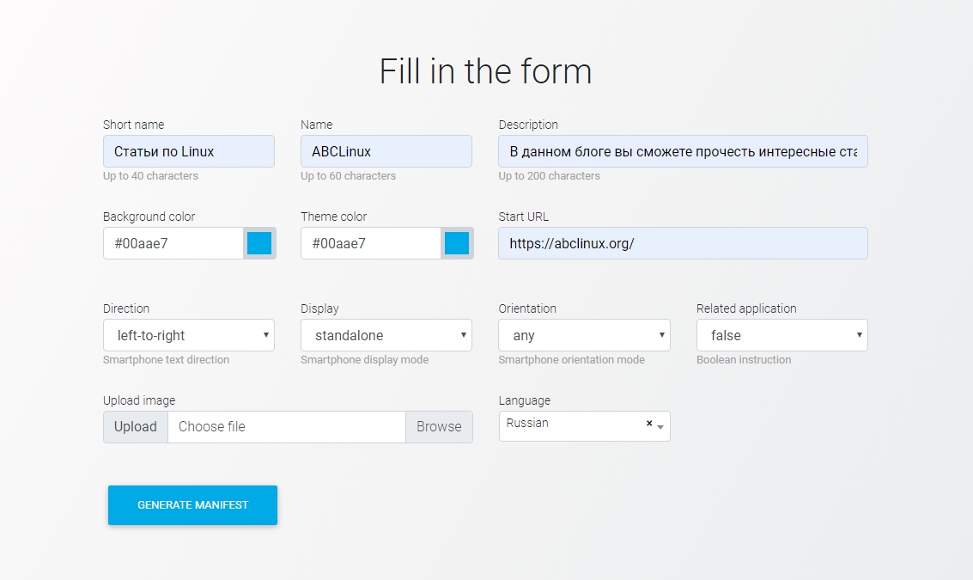Click the Theme color swatch

pos(457,243)
